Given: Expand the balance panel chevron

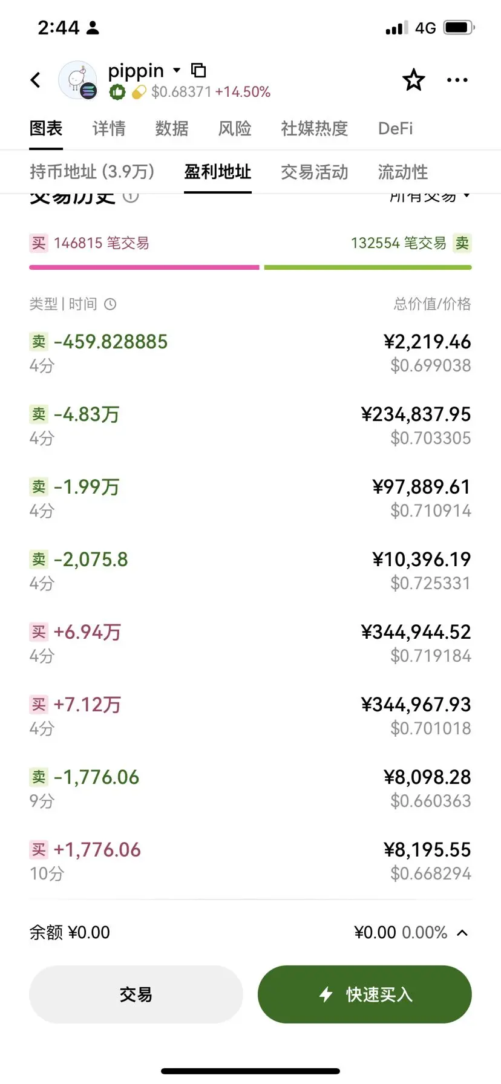Looking at the screenshot, I should pyautogui.click(x=462, y=933).
